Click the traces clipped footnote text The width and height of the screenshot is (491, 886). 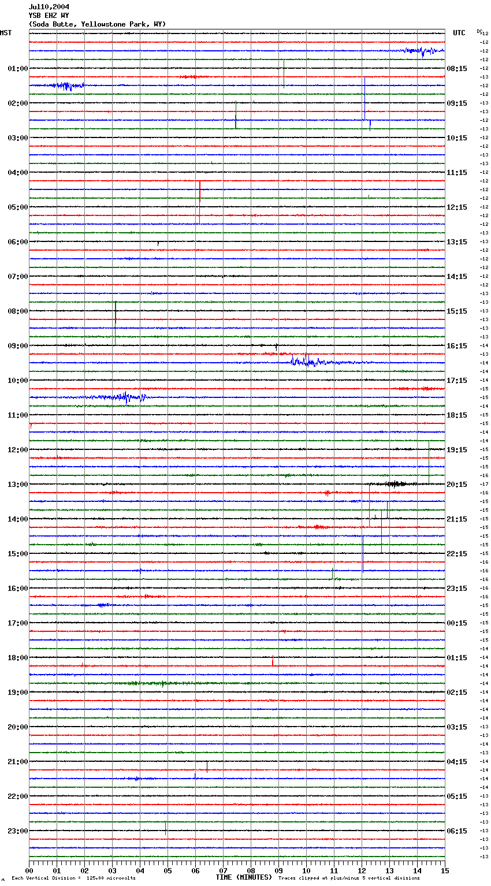[x=349, y=878]
